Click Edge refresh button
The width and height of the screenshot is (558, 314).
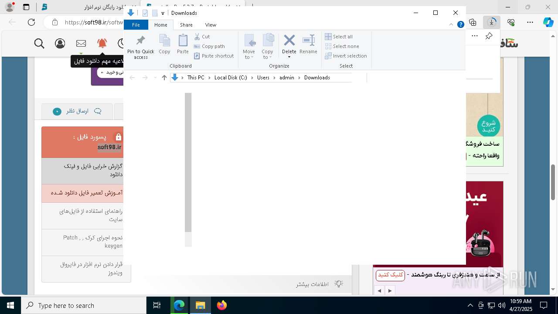tap(31, 22)
